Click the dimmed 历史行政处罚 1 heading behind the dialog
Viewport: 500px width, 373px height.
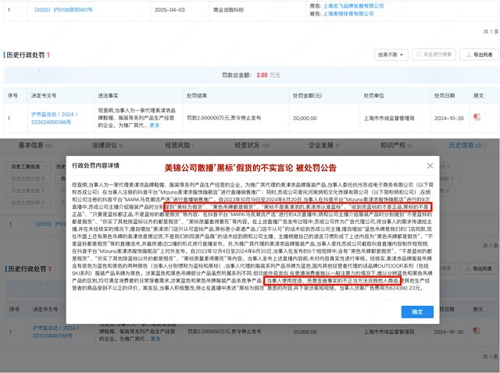(29, 269)
